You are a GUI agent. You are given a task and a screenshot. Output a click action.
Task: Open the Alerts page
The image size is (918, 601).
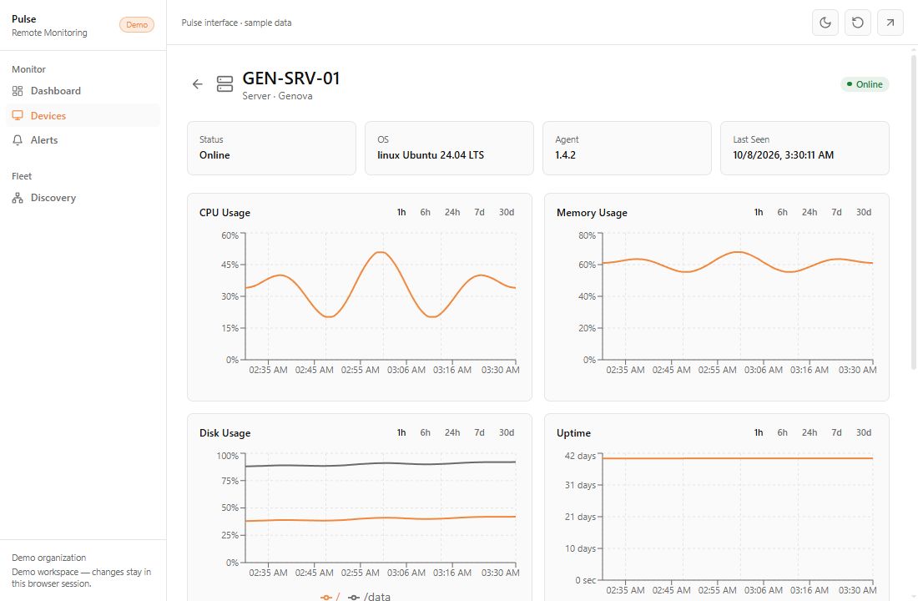[x=83, y=140]
